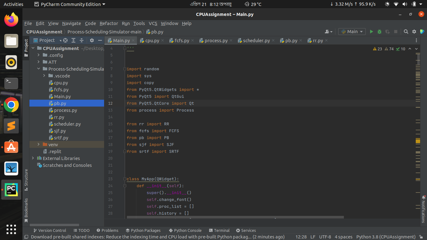Fold the MyApp class in gutter
This screenshot has height=240, width=427.
click(x=125, y=179)
